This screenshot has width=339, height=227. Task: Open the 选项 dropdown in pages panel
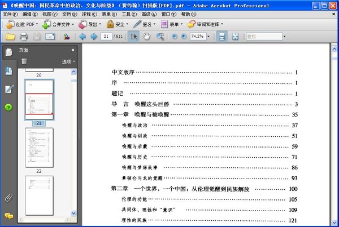pos(68,61)
